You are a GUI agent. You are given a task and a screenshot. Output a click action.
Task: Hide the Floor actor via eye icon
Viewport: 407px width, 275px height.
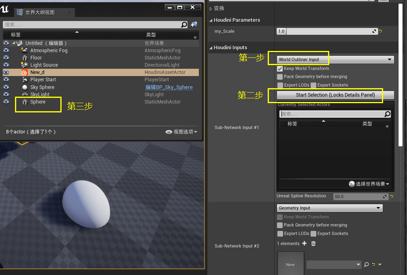(x=6, y=57)
